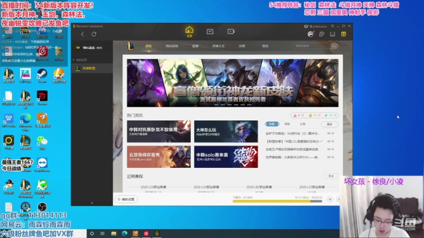424x238 pixels.
Task: Open the Garena desktop shortcut
Action: point(42,98)
